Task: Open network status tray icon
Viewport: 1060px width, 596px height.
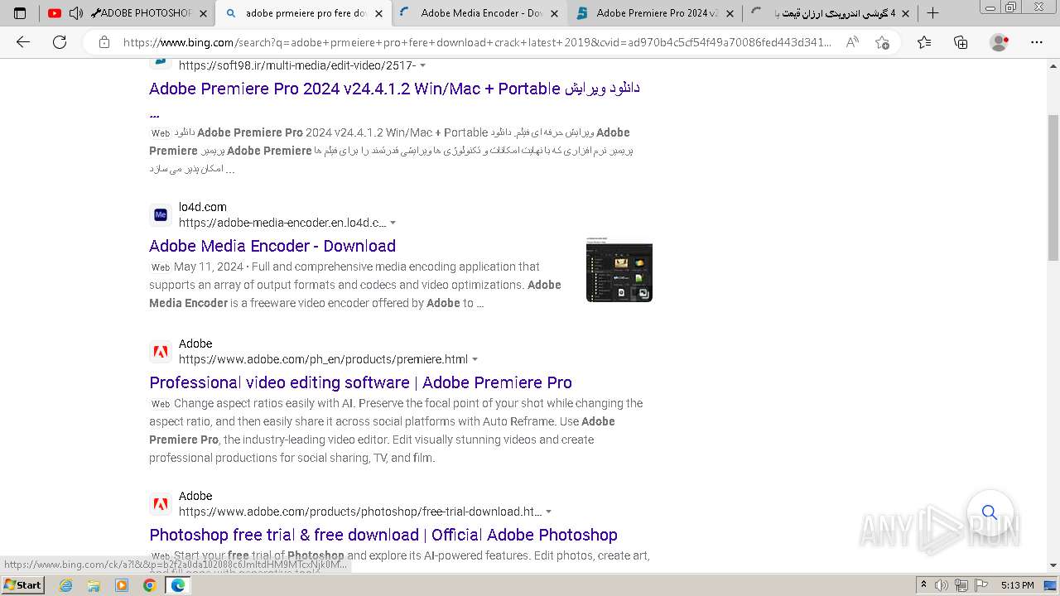Action: (x=961, y=585)
